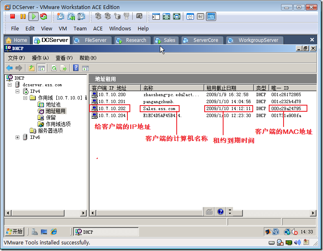Click the blue question mark language bar icon
The height and width of the screenshot is (251, 323).
click(x=220, y=212)
